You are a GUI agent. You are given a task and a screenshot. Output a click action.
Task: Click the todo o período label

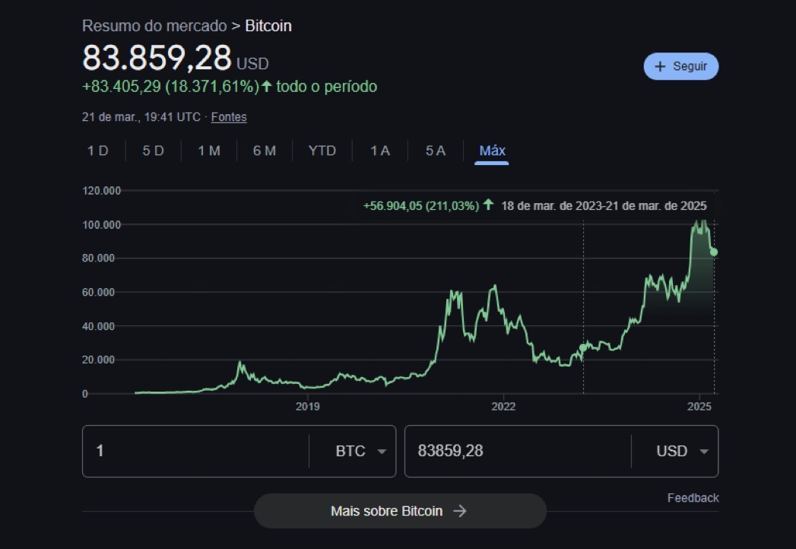pyautogui.click(x=326, y=87)
